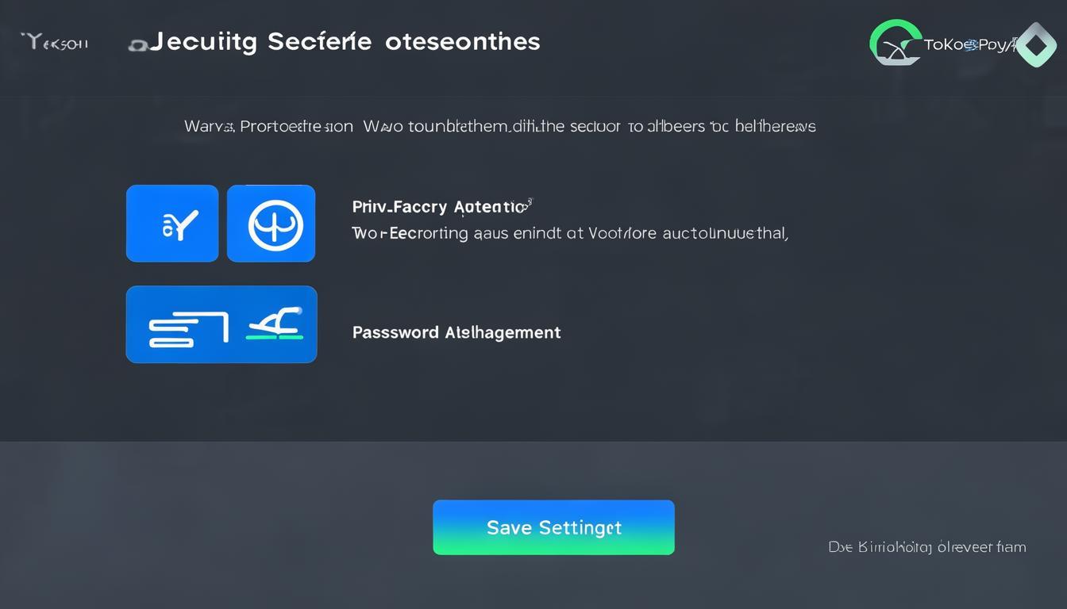Click the green underline bar below swoosh
The height and width of the screenshot is (609, 1067).
pos(275,338)
